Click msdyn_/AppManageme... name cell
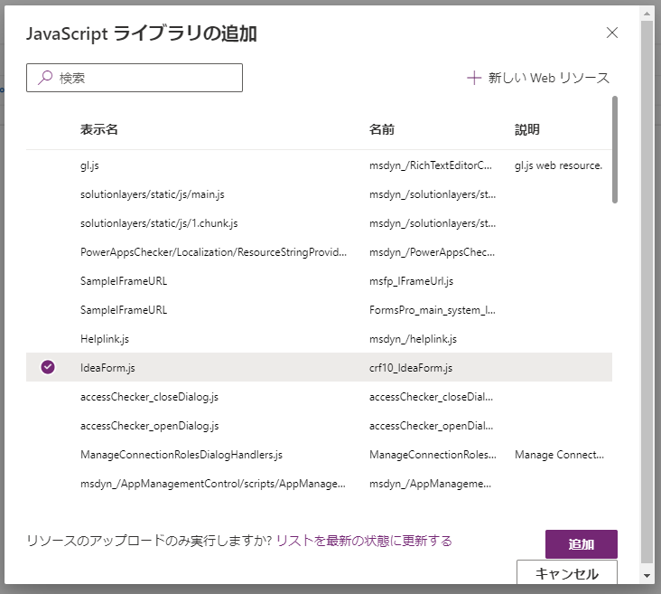The height and width of the screenshot is (594, 661). (430, 484)
